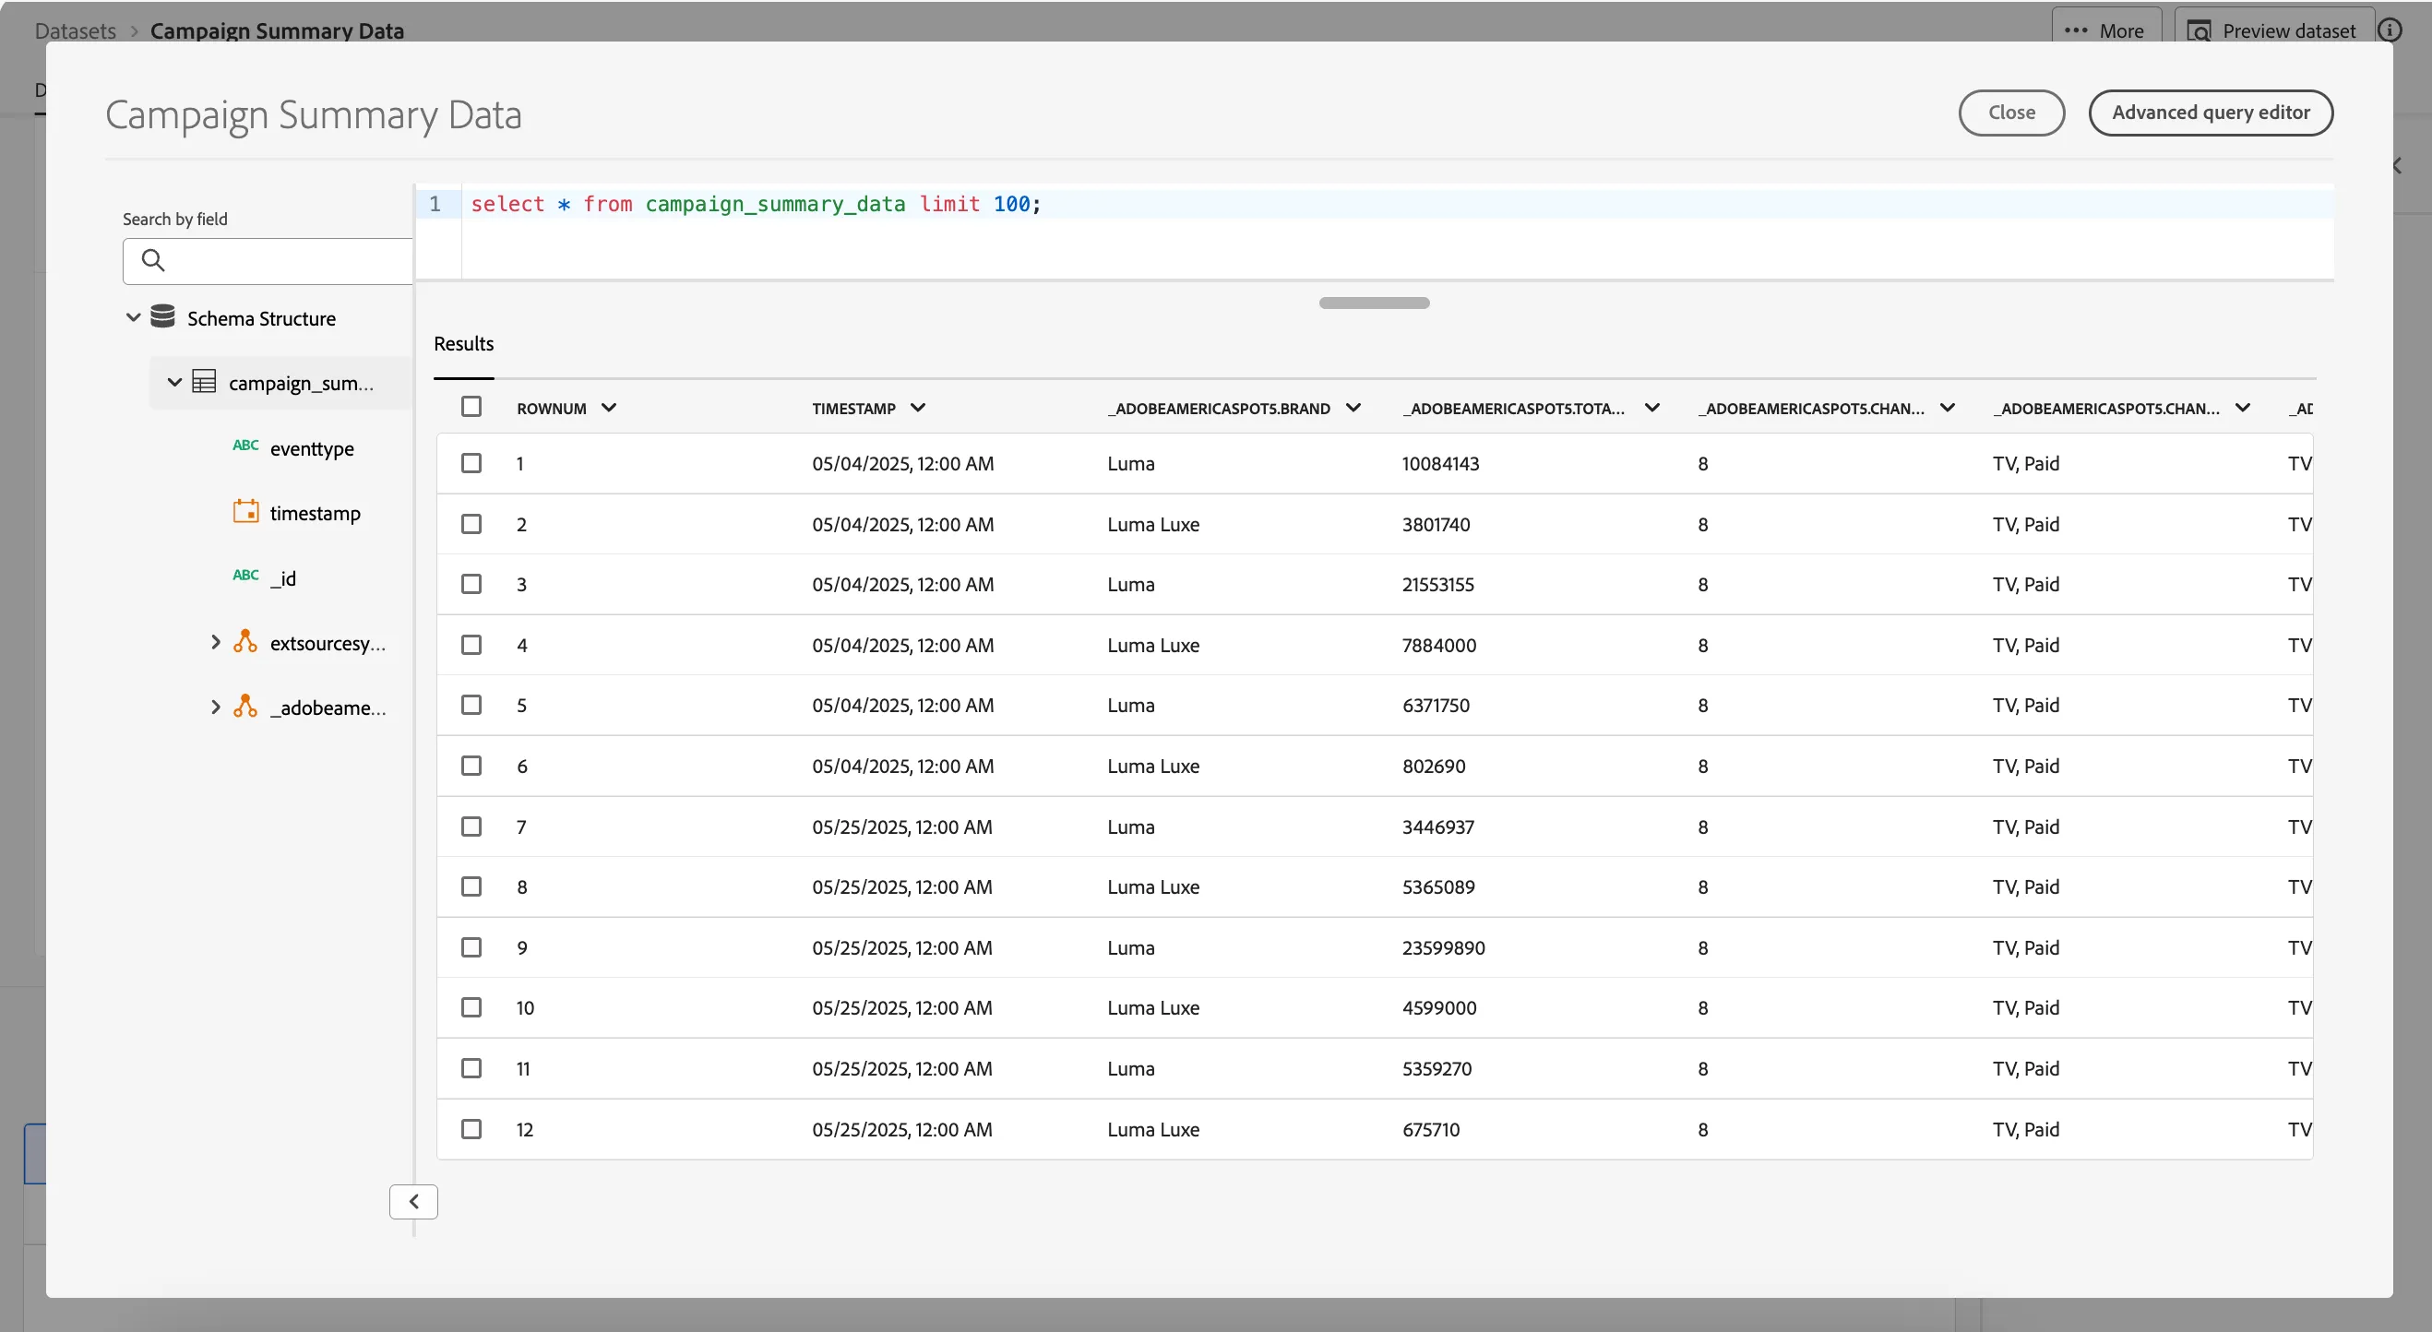Open the TOTA... column header dropdown
Screen dimensions: 2432x1332
click(1652, 408)
